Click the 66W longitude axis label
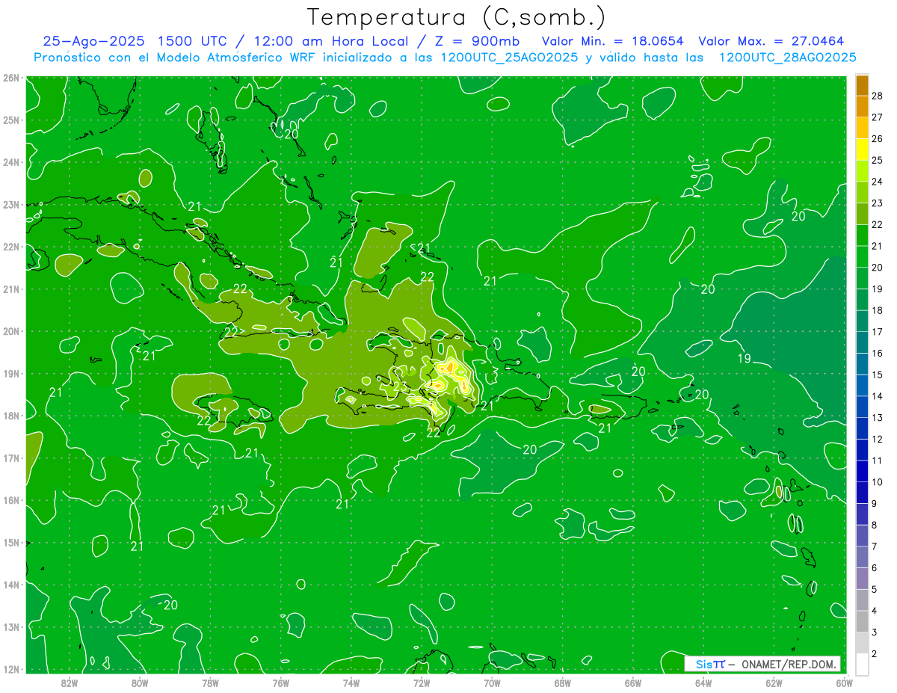897x693 pixels. click(x=633, y=683)
